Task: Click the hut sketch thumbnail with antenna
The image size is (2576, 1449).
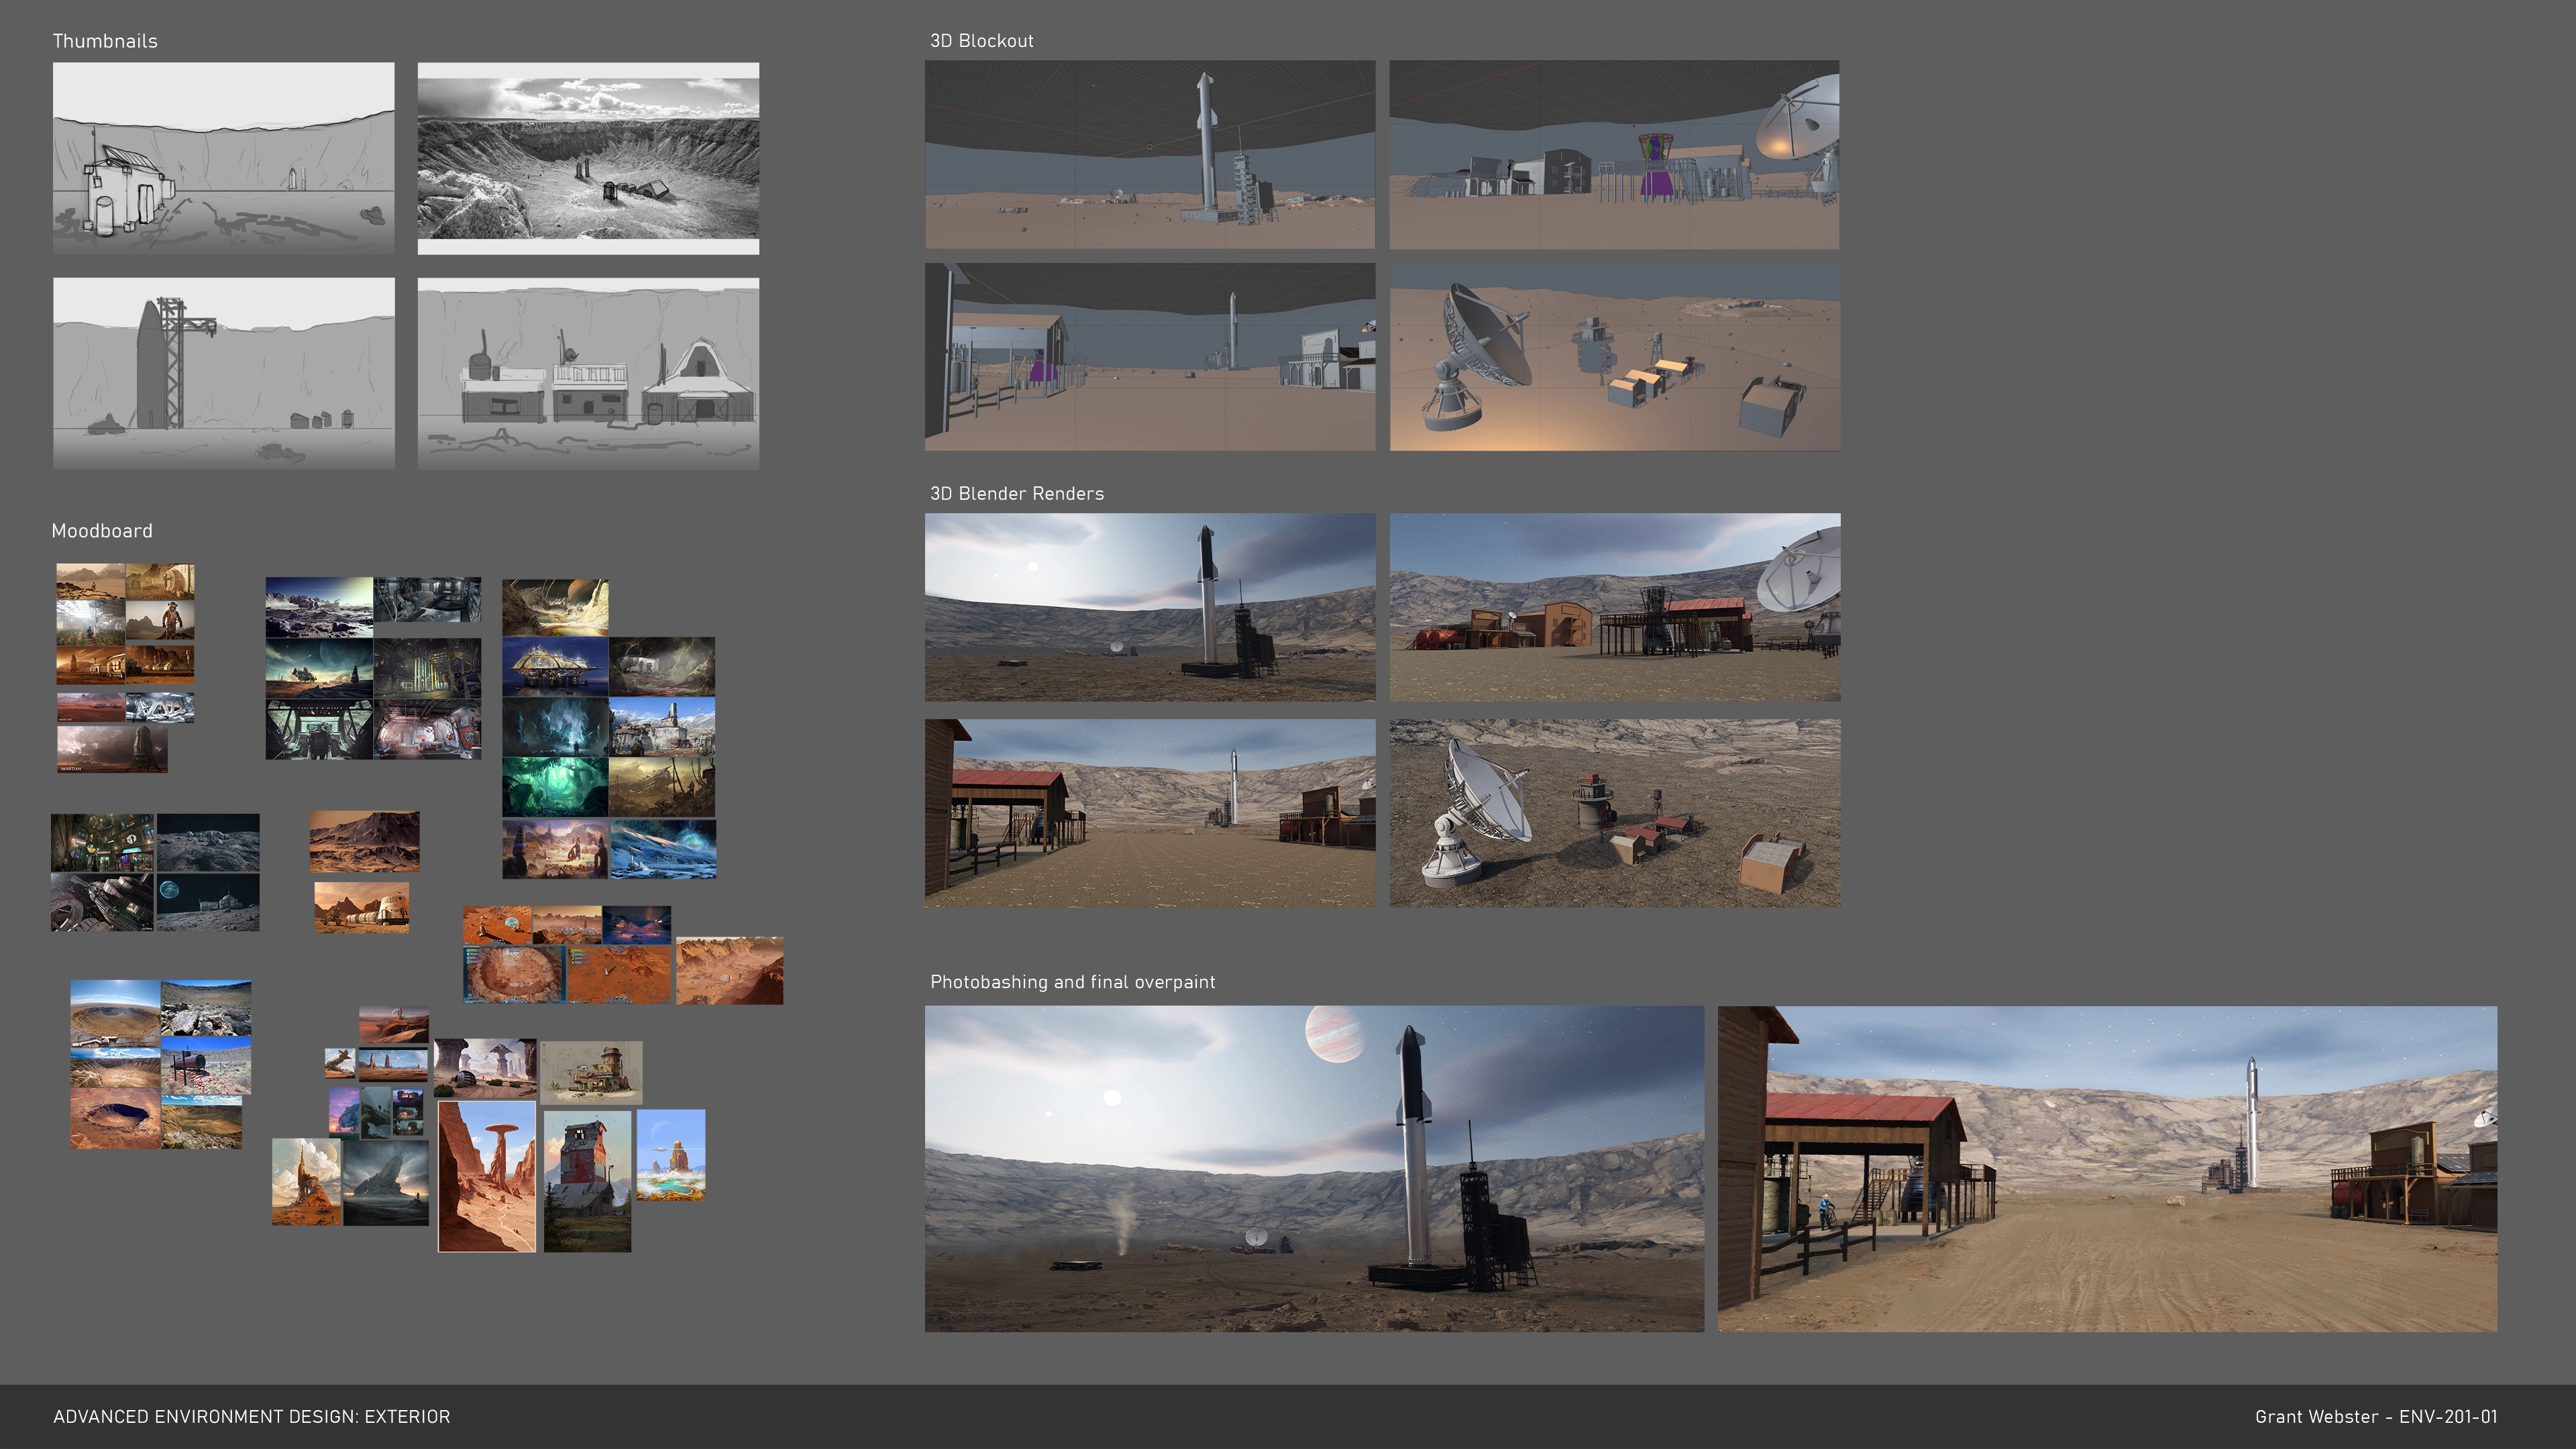Action: [223, 157]
